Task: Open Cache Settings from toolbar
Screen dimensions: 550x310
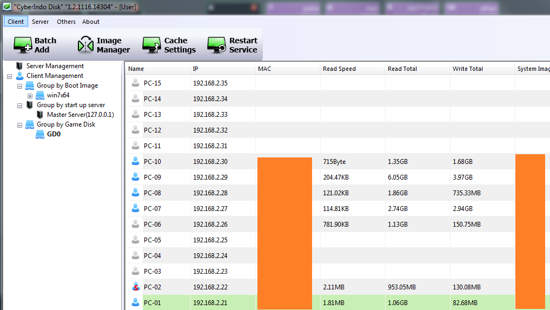Action: pyautogui.click(x=169, y=45)
